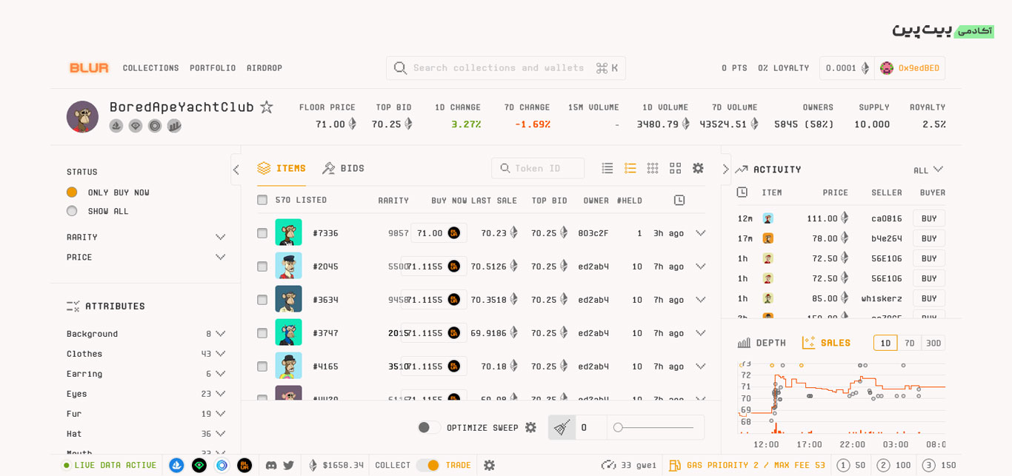The image size is (1012, 476).
Task: Click the gas pump priority icon
Action: (675, 466)
